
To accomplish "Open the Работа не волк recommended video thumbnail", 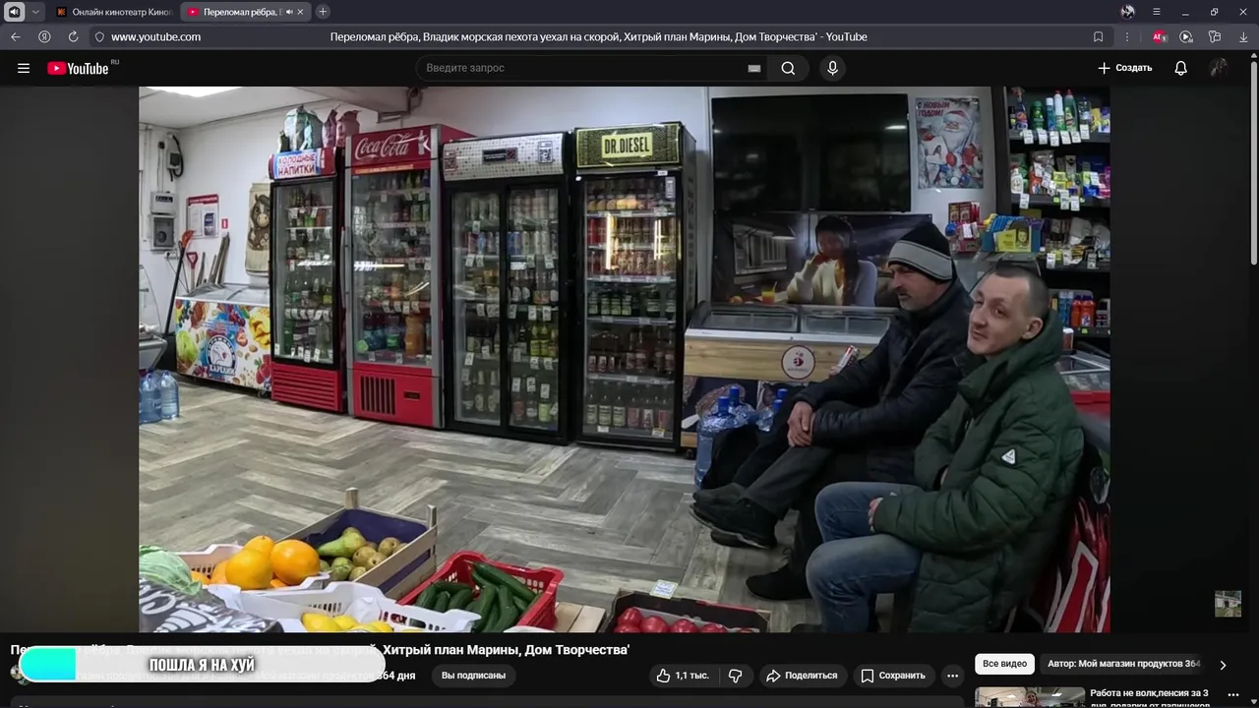I will [1030, 697].
